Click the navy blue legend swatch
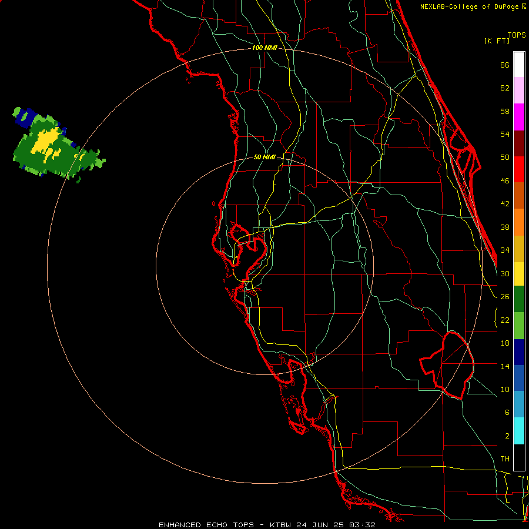Viewport: 529px width, 529px height. 519,352
